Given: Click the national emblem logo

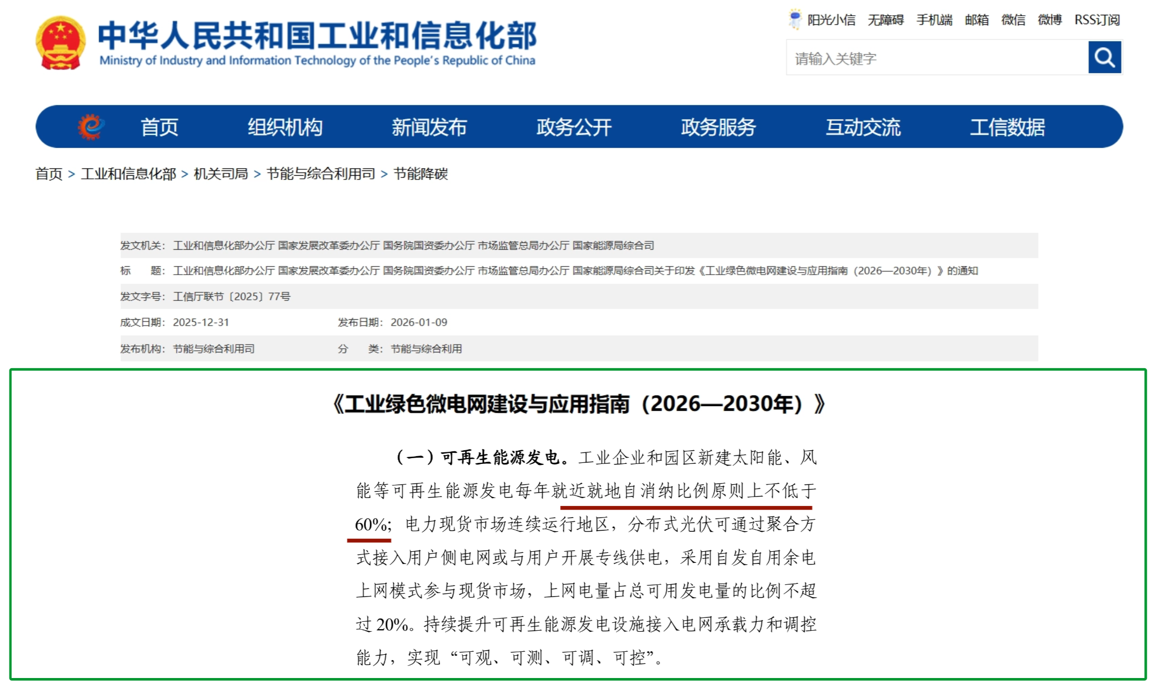Looking at the screenshot, I should click(x=60, y=43).
